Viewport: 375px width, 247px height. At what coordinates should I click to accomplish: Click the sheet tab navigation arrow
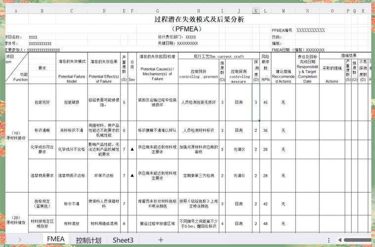[x=20, y=240]
